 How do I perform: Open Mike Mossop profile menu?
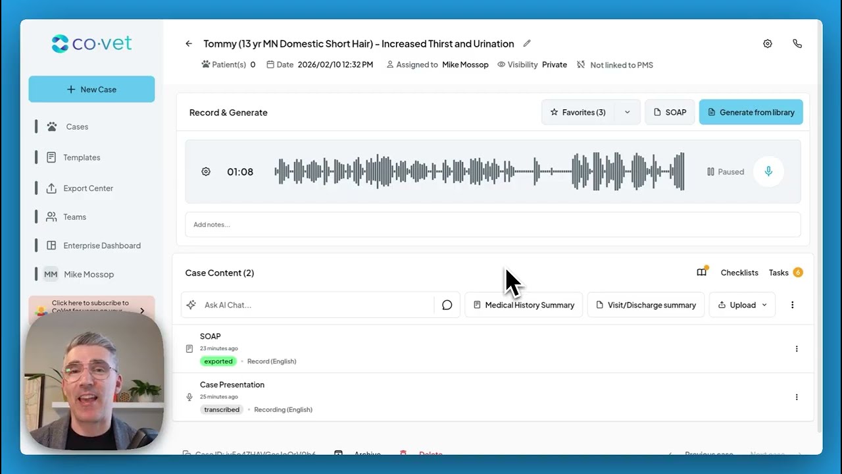pos(89,275)
